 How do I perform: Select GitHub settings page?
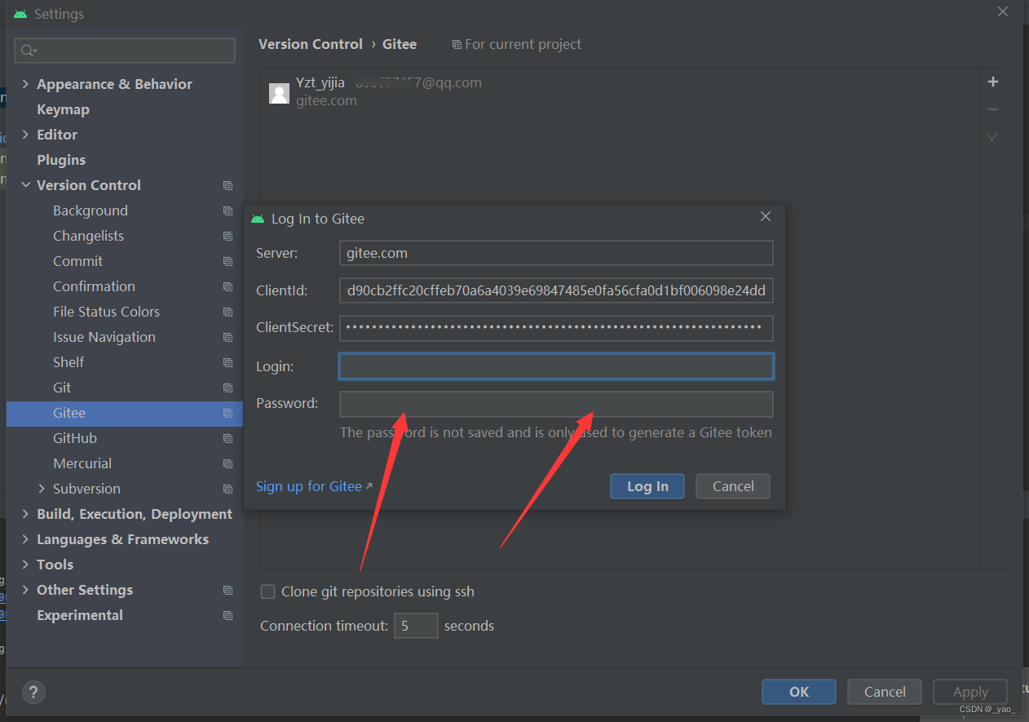click(75, 438)
